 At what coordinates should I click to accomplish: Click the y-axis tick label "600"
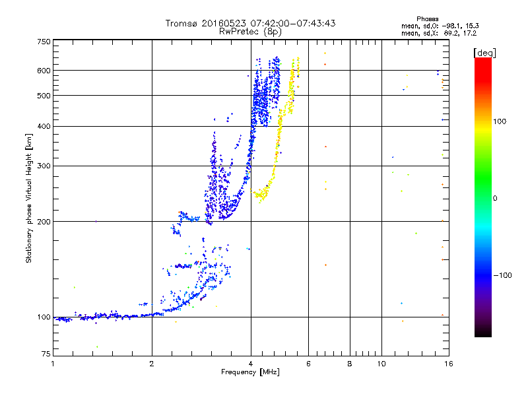click(x=44, y=71)
